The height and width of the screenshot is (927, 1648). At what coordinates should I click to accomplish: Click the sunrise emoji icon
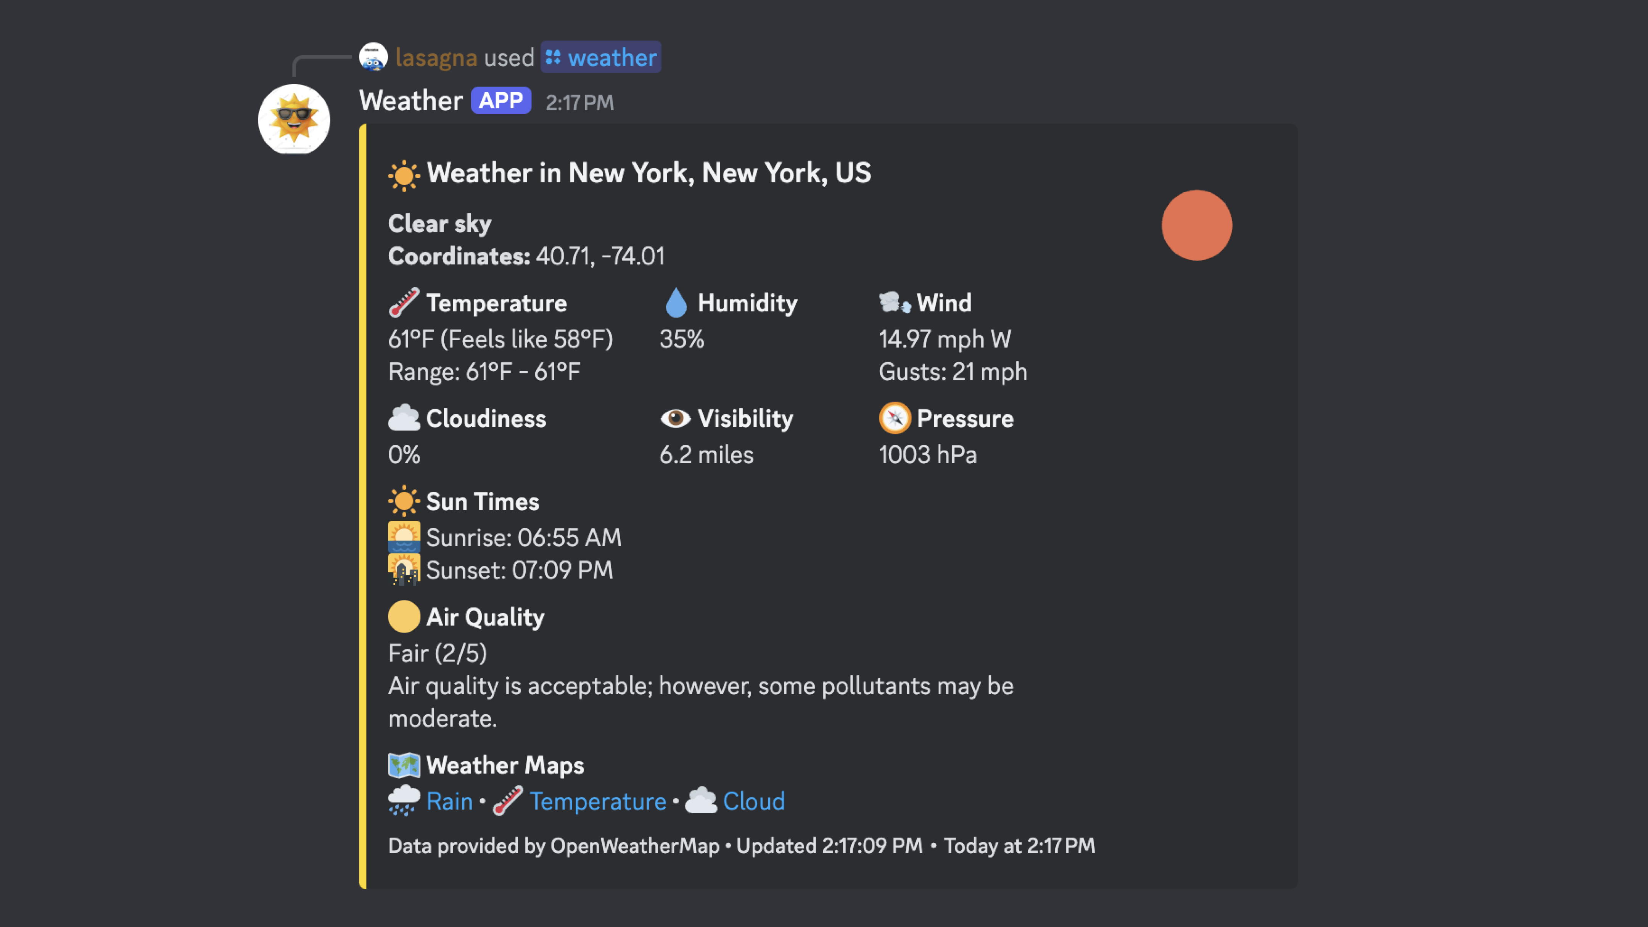[404, 538]
